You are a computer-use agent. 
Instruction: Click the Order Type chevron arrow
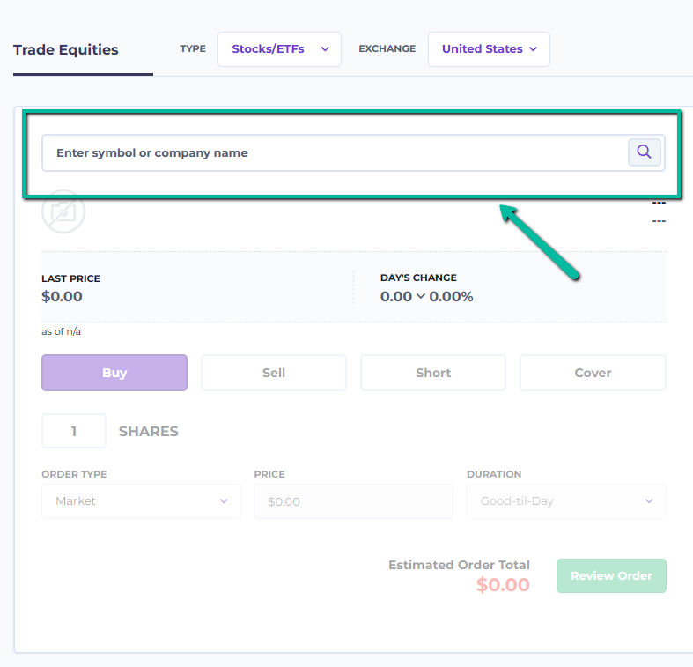coord(224,501)
